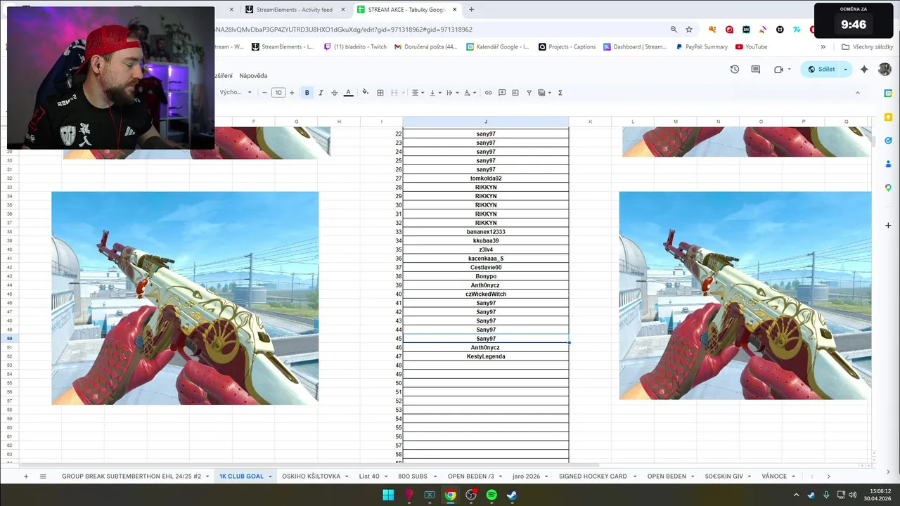Open the PayPal: Summary bookmark
This screenshot has height=506, width=900.
click(x=702, y=47)
